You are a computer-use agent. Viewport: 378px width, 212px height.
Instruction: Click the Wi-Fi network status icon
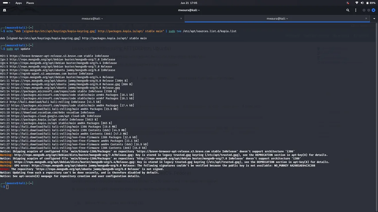357,3
